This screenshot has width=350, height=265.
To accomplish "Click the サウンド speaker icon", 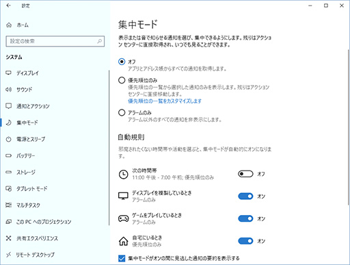I will click(8, 90).
